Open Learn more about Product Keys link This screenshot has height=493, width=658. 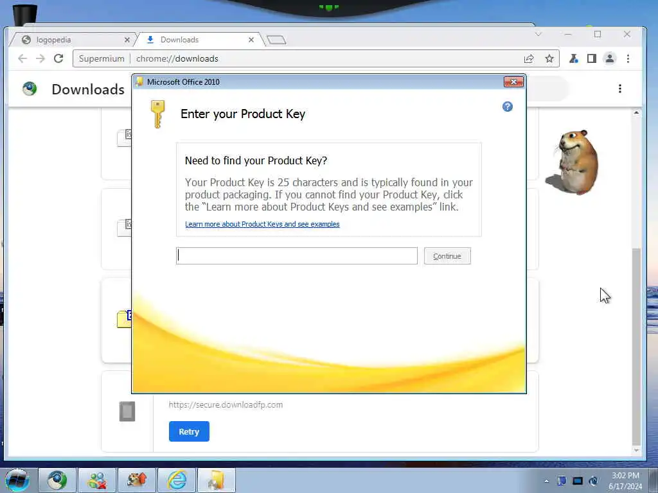tap(262, 224)
